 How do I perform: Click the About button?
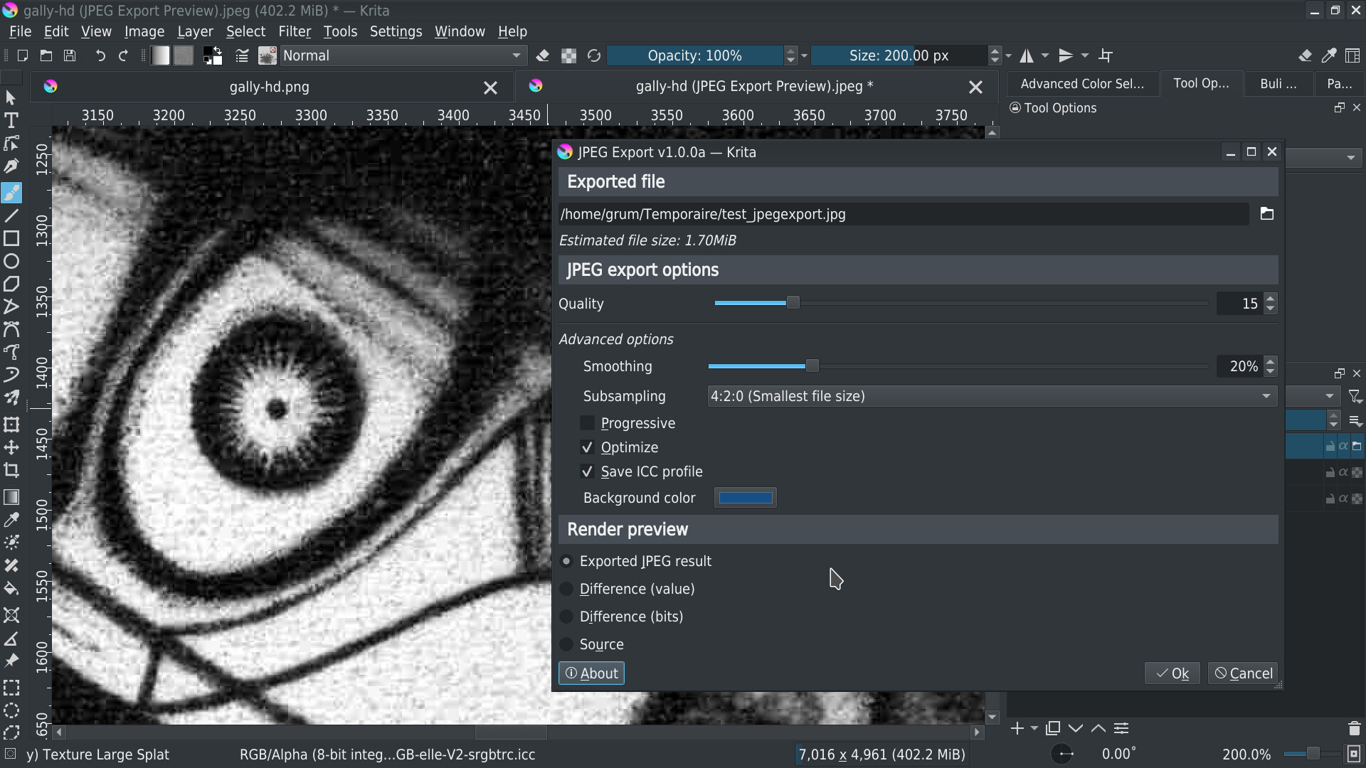pos(591,673)
